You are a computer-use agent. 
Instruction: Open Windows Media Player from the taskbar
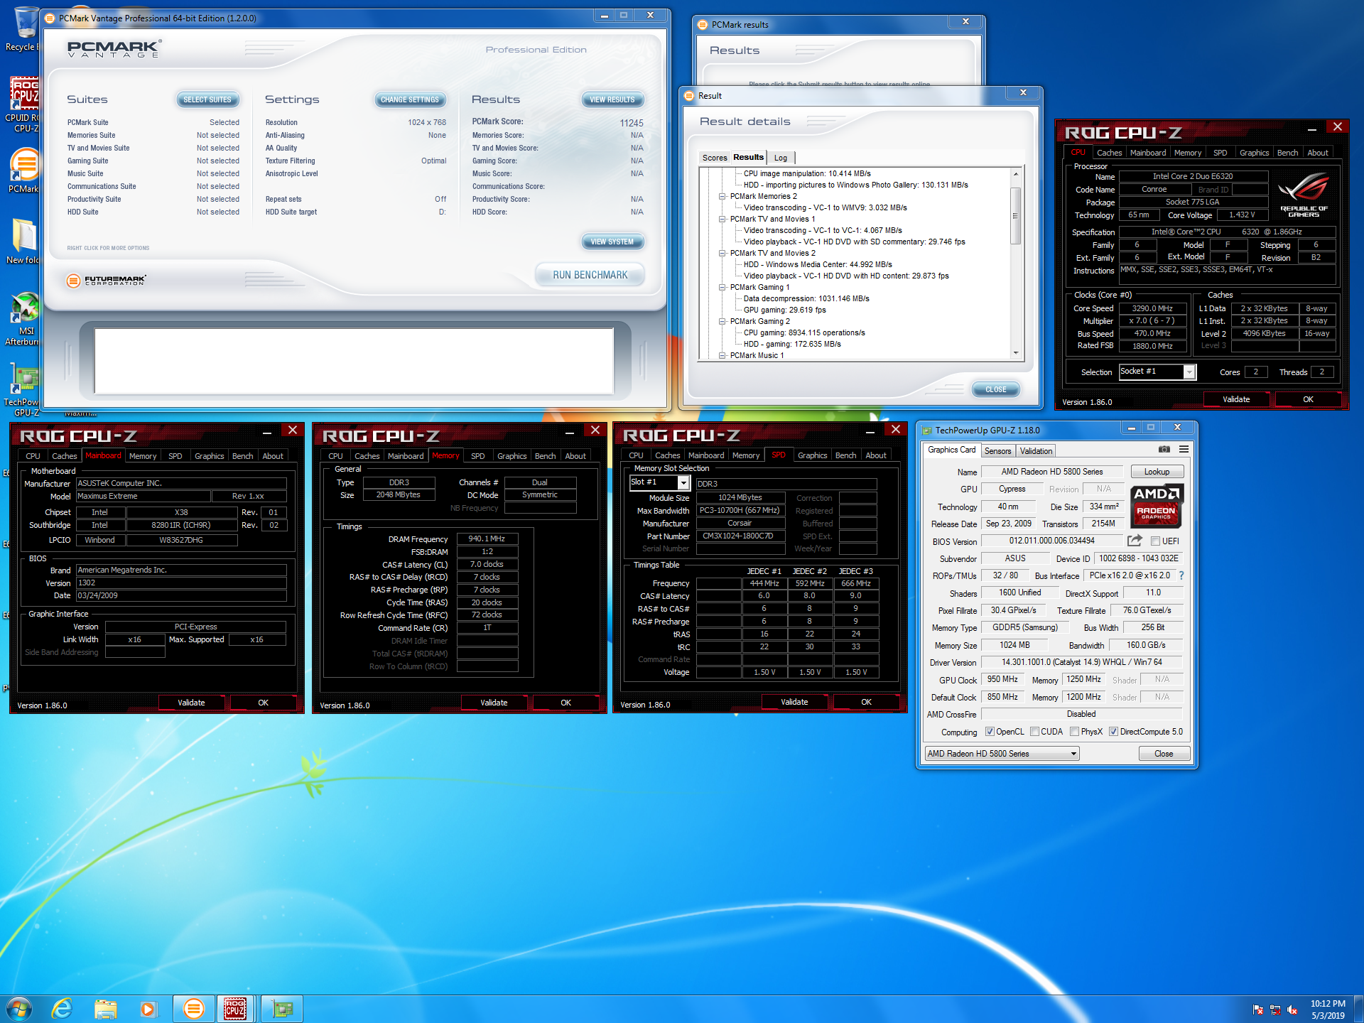148,1008
